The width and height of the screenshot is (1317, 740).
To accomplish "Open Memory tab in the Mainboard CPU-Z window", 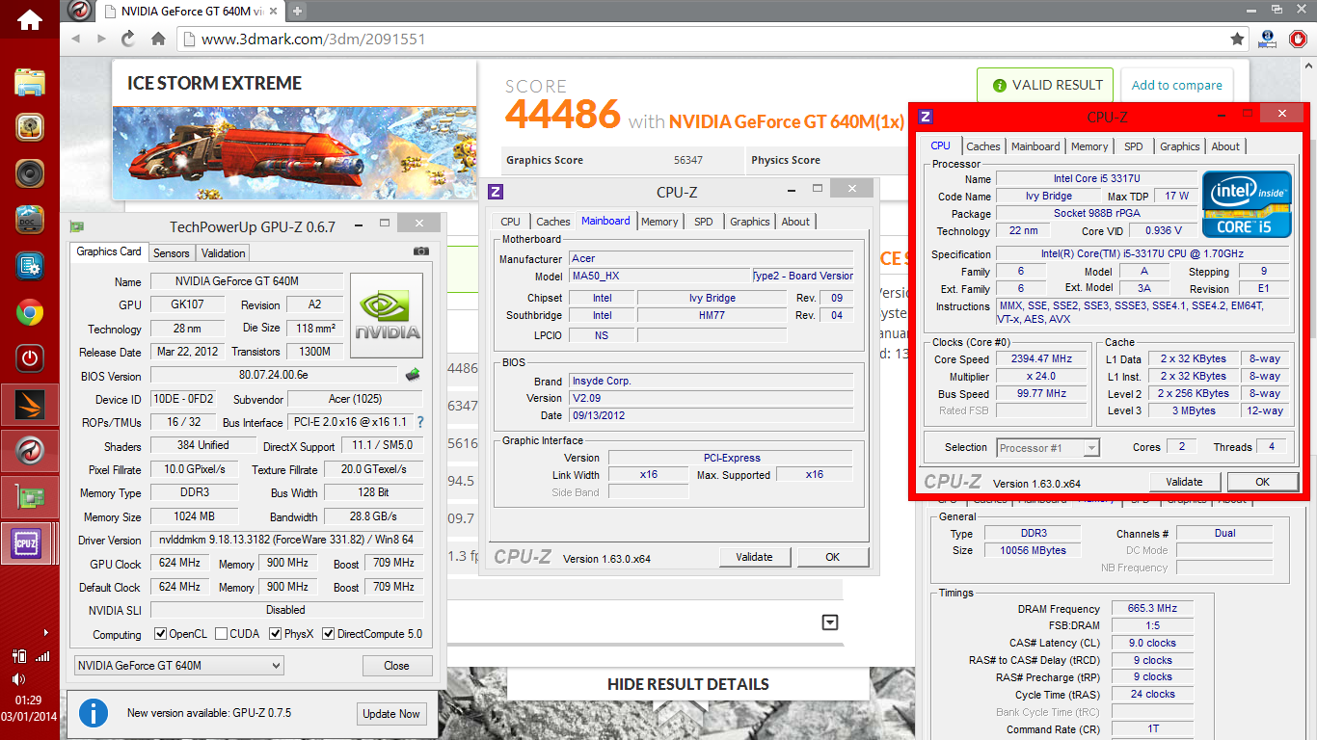I will pyautogui.click(x=659, y=222).
